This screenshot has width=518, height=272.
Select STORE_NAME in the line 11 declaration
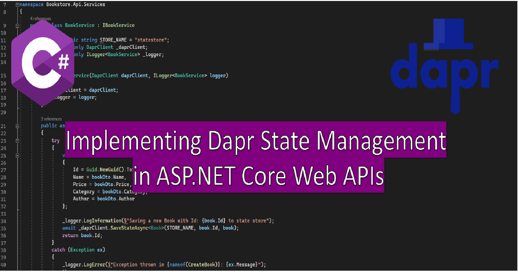tap(113, 40)
